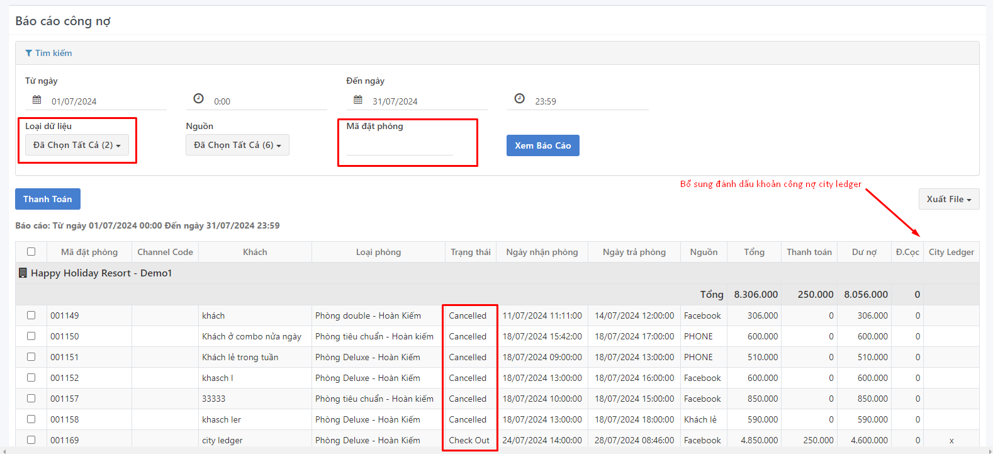Click the hotel building icon beside Happy Holiday Resort
This screenshot has height=454, width=993.
point(23,273)
